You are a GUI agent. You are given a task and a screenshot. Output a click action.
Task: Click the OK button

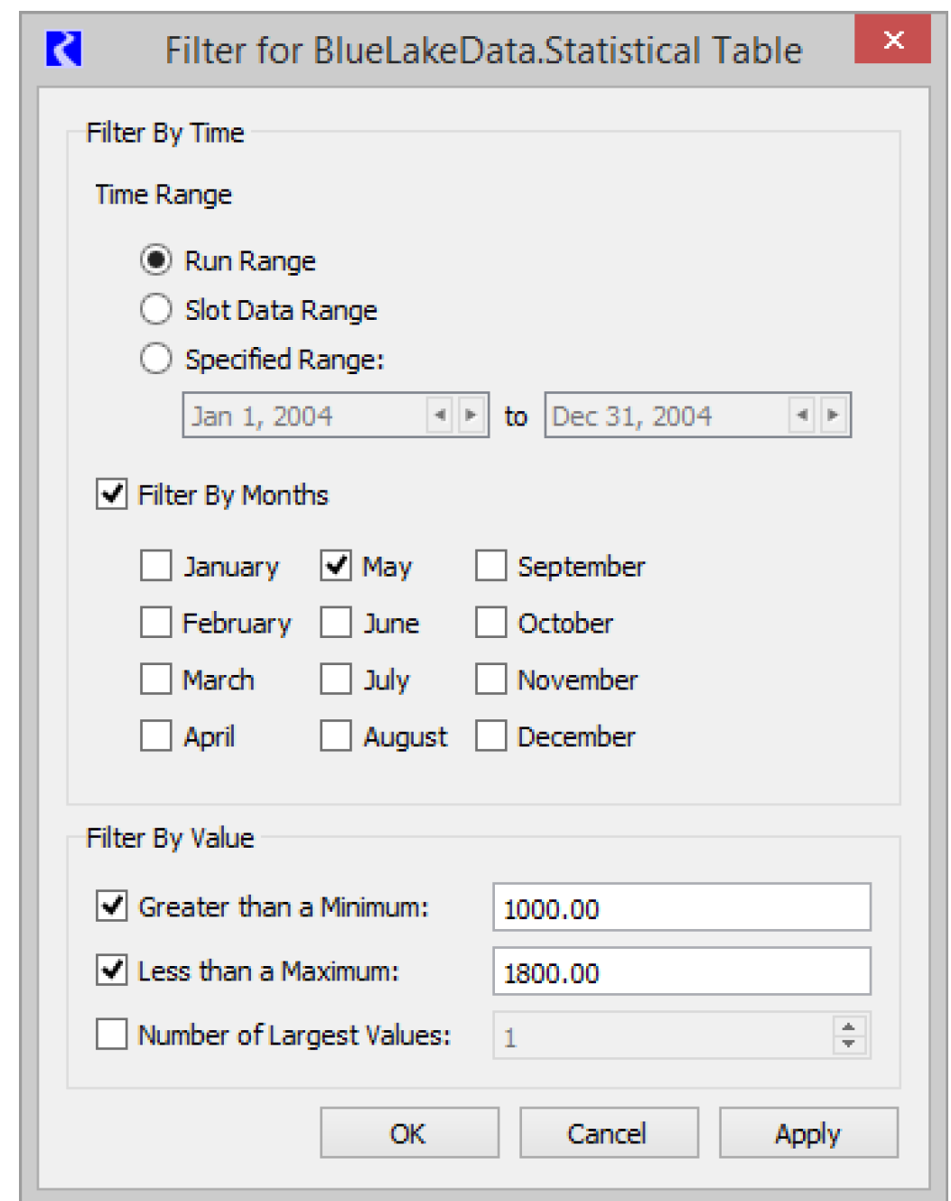coord(409,1133)
